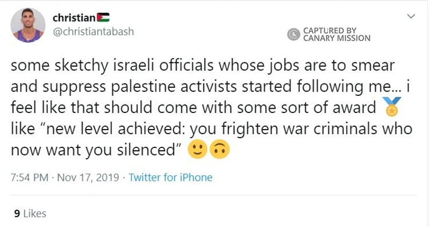
Task: Click the number 9 in likes count
Action: (x=17, y=214)
